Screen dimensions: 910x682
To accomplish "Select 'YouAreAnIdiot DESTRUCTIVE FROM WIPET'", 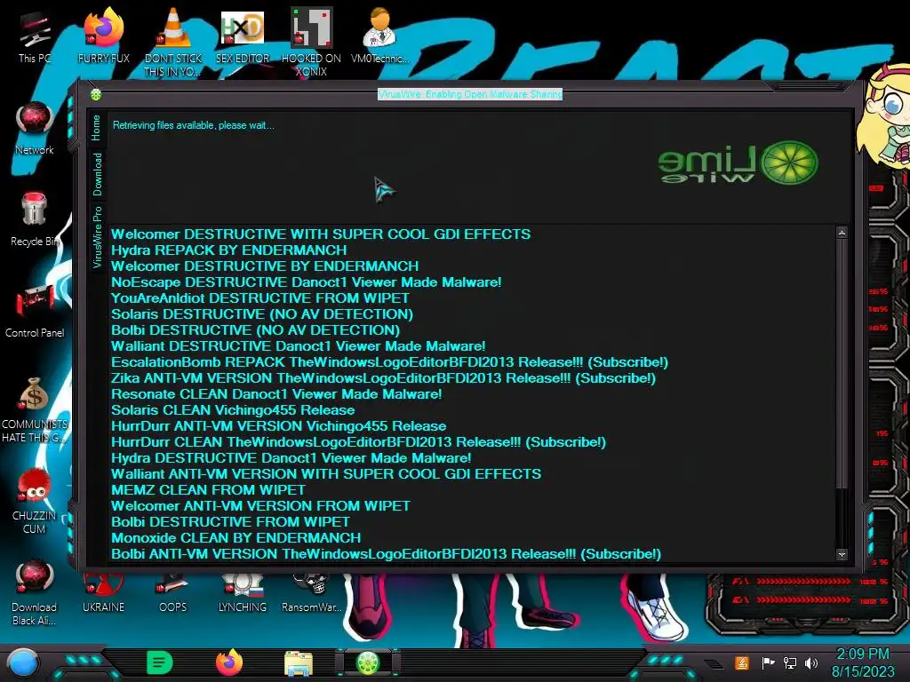I will click(260, 298).
